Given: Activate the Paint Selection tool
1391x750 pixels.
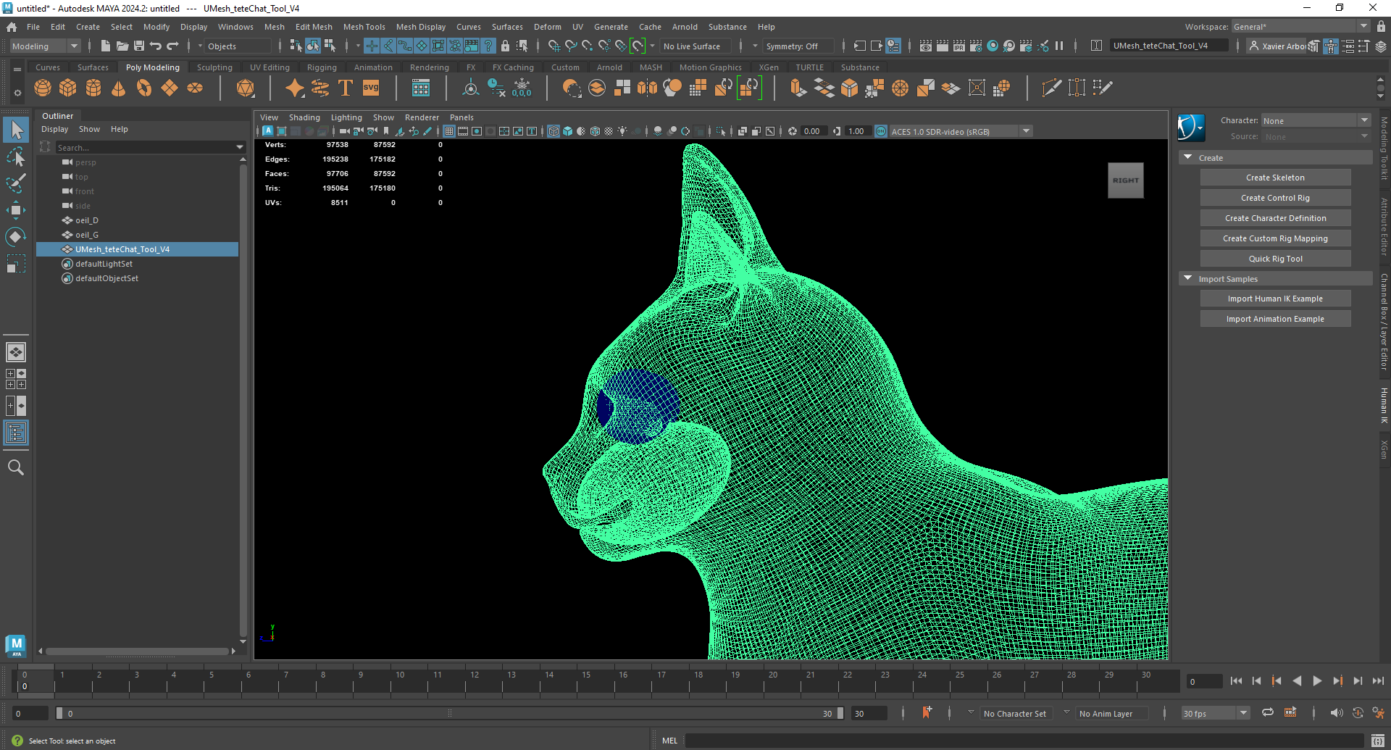Looking at the screenshot, I should 16,183.
